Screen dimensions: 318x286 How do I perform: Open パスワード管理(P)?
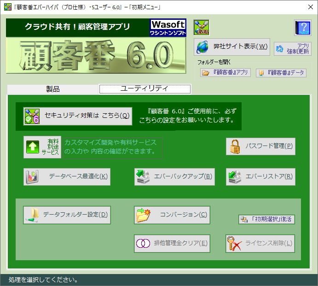(x=260, y=146)
